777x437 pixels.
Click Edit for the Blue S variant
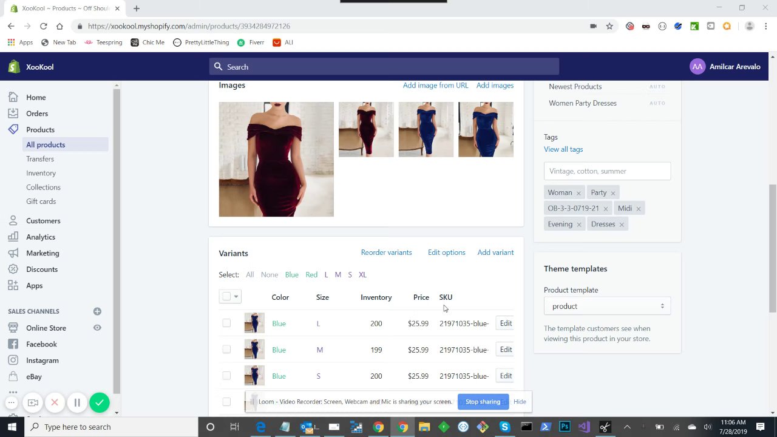(506, 376)
